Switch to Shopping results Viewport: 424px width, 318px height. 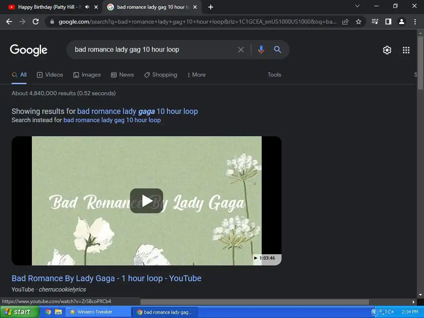click(x=161, y=75)
